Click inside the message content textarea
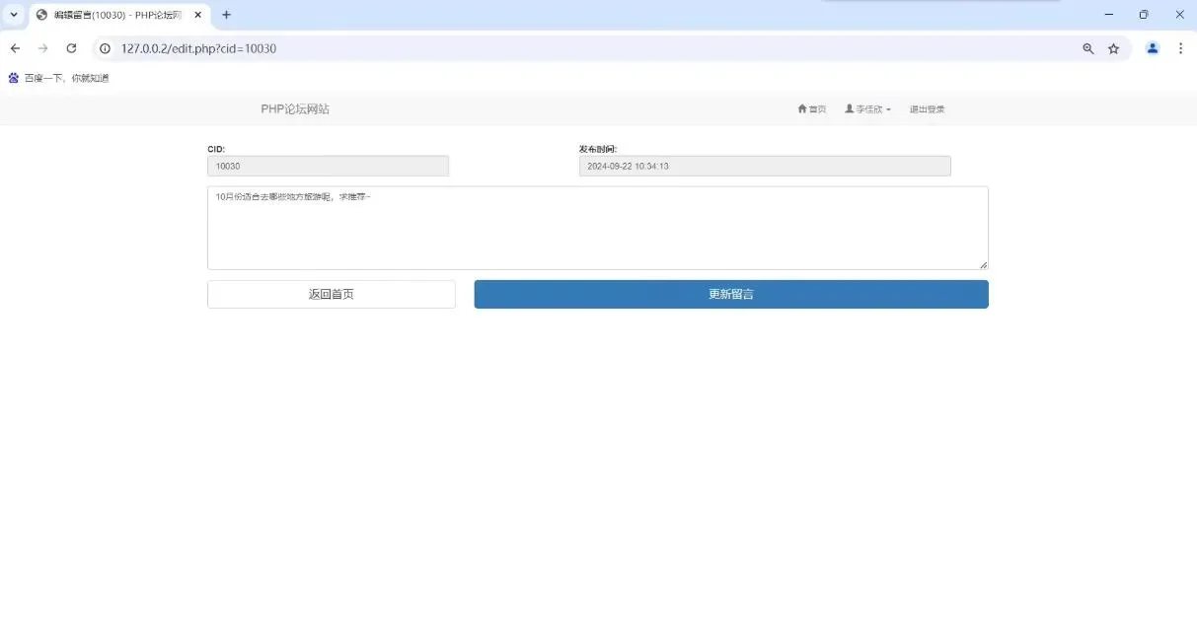 [597, 227]
